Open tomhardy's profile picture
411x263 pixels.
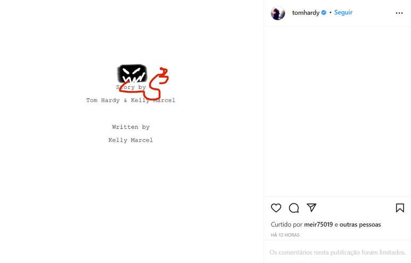pyautogui.click(x=278, y=13)
